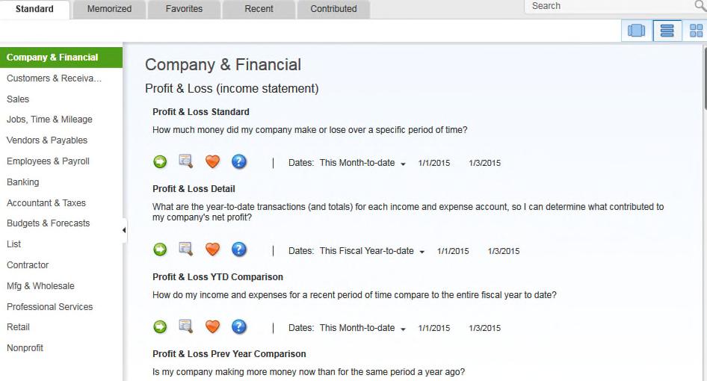
Task: Open the Contributed tab
Action: pyautogui.click(x=333, y=9)
